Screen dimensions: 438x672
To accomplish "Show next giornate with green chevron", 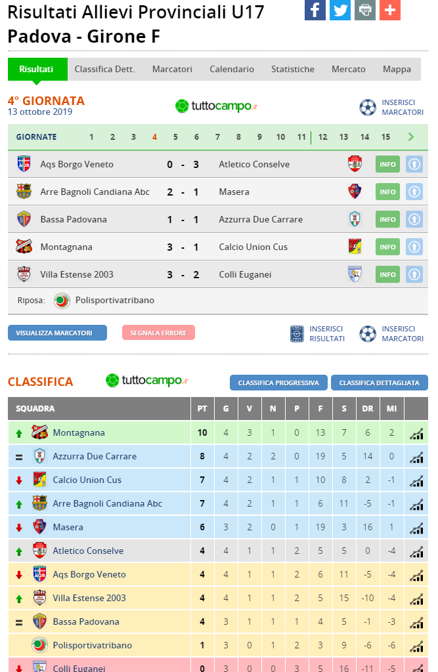I will [x=411, y=136].
